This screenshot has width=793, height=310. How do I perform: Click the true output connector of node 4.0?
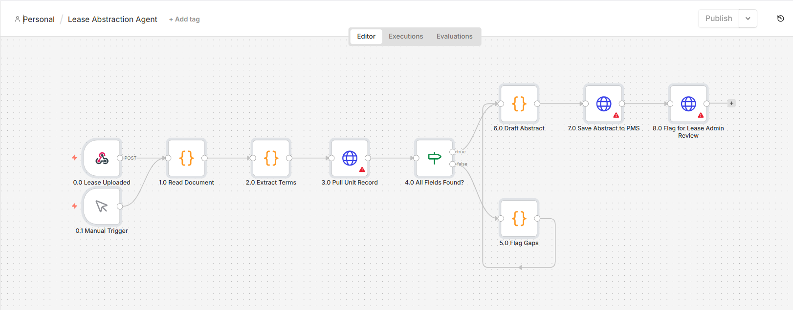click(452, 152)
